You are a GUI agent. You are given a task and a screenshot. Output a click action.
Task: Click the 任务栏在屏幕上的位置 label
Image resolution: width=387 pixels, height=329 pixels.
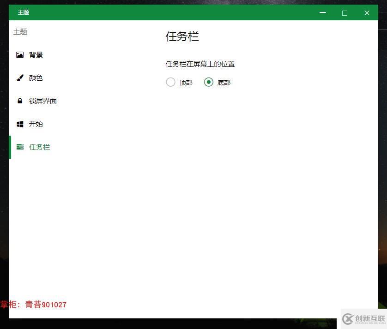(x=200, y=64)
